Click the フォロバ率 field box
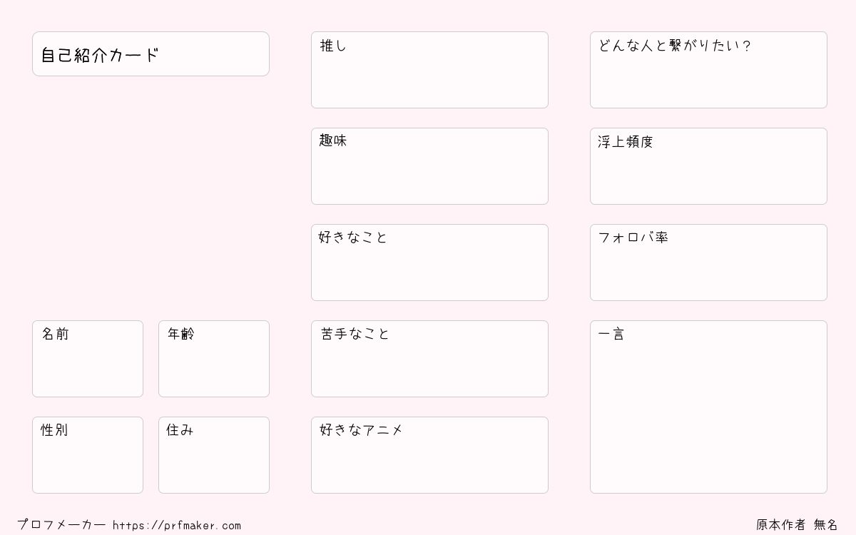Viewport: 856px width, 535px height. pos(708,263)
